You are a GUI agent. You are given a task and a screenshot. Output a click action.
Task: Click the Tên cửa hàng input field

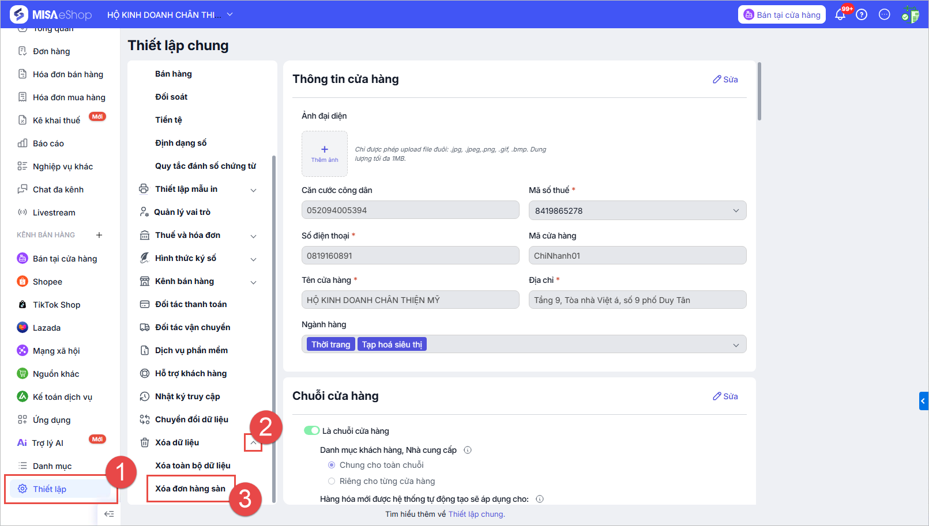pyautogui.click(x=410, y=300)
